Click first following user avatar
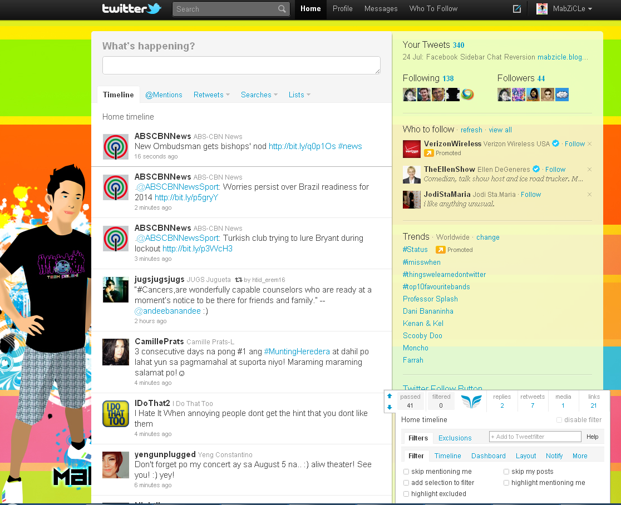Viewport: 621px width, 505px height. click(x=410, y=95)
